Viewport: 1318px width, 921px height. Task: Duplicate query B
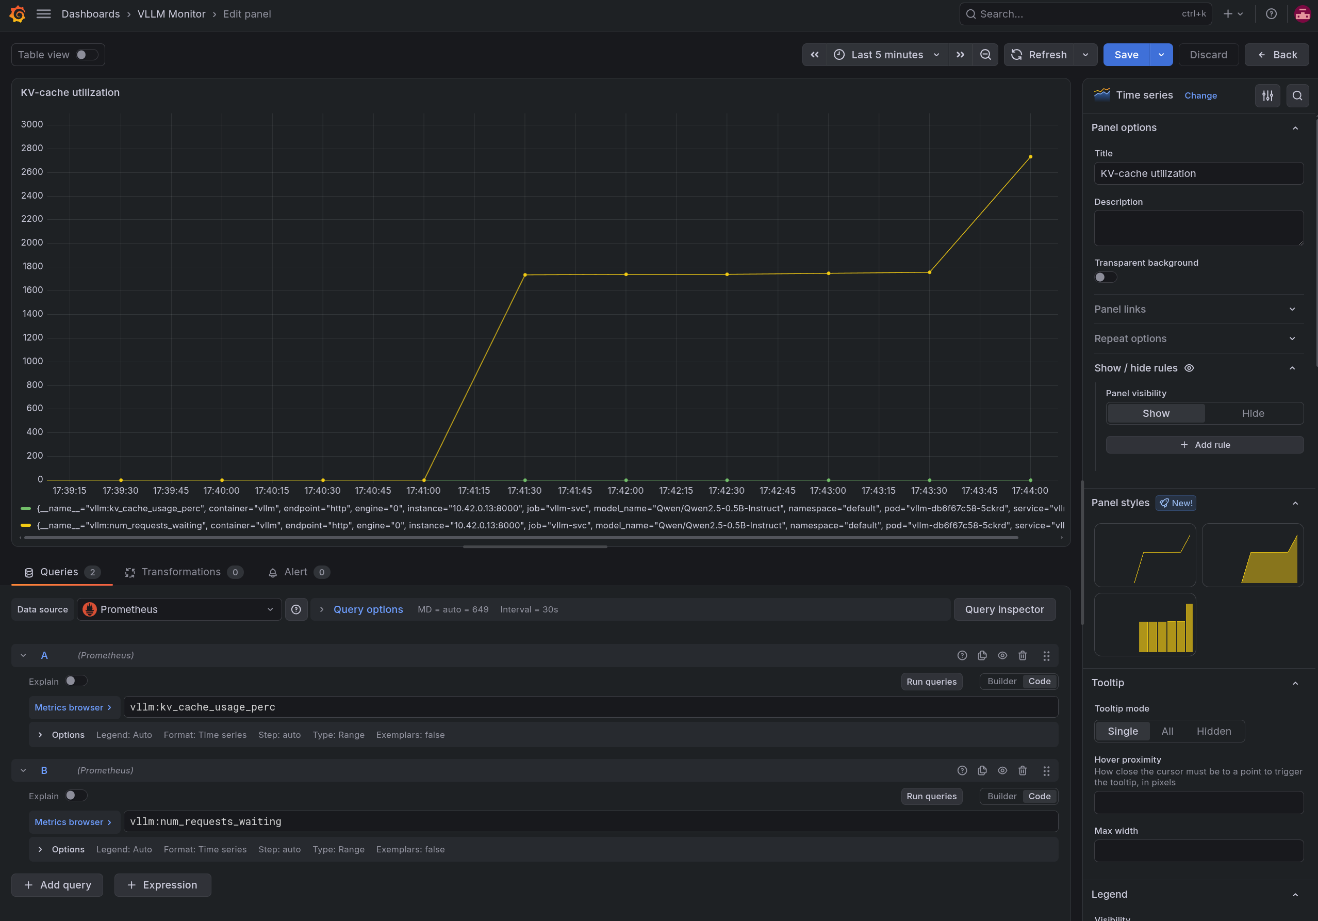point(982,770)
